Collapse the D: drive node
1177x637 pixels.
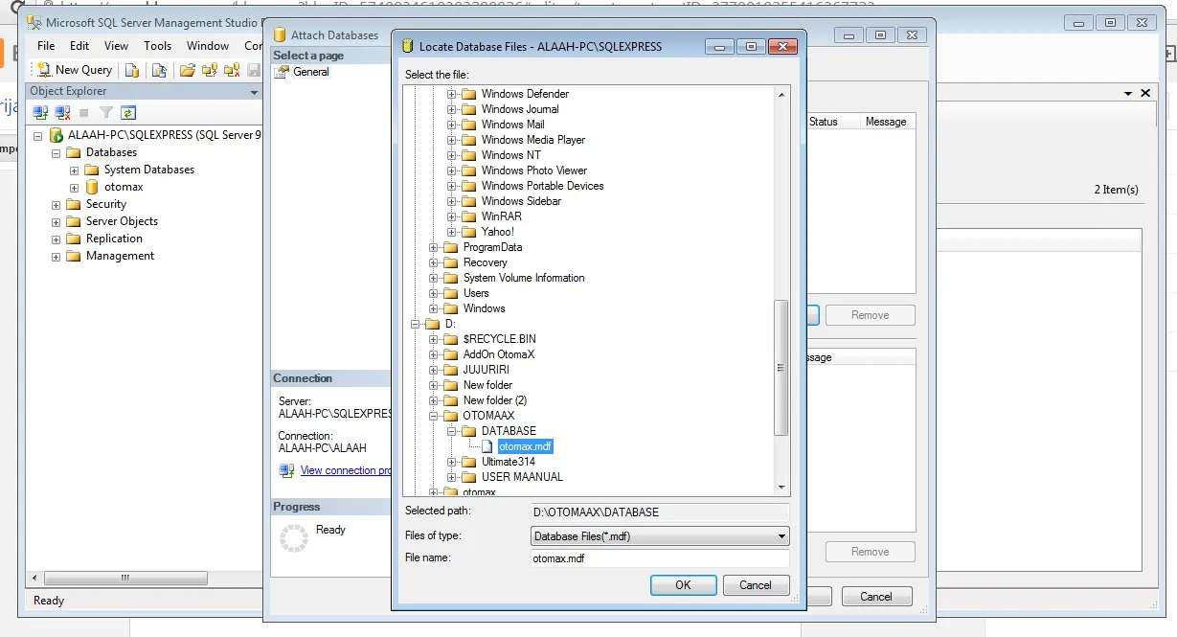[x=416, y=324]
